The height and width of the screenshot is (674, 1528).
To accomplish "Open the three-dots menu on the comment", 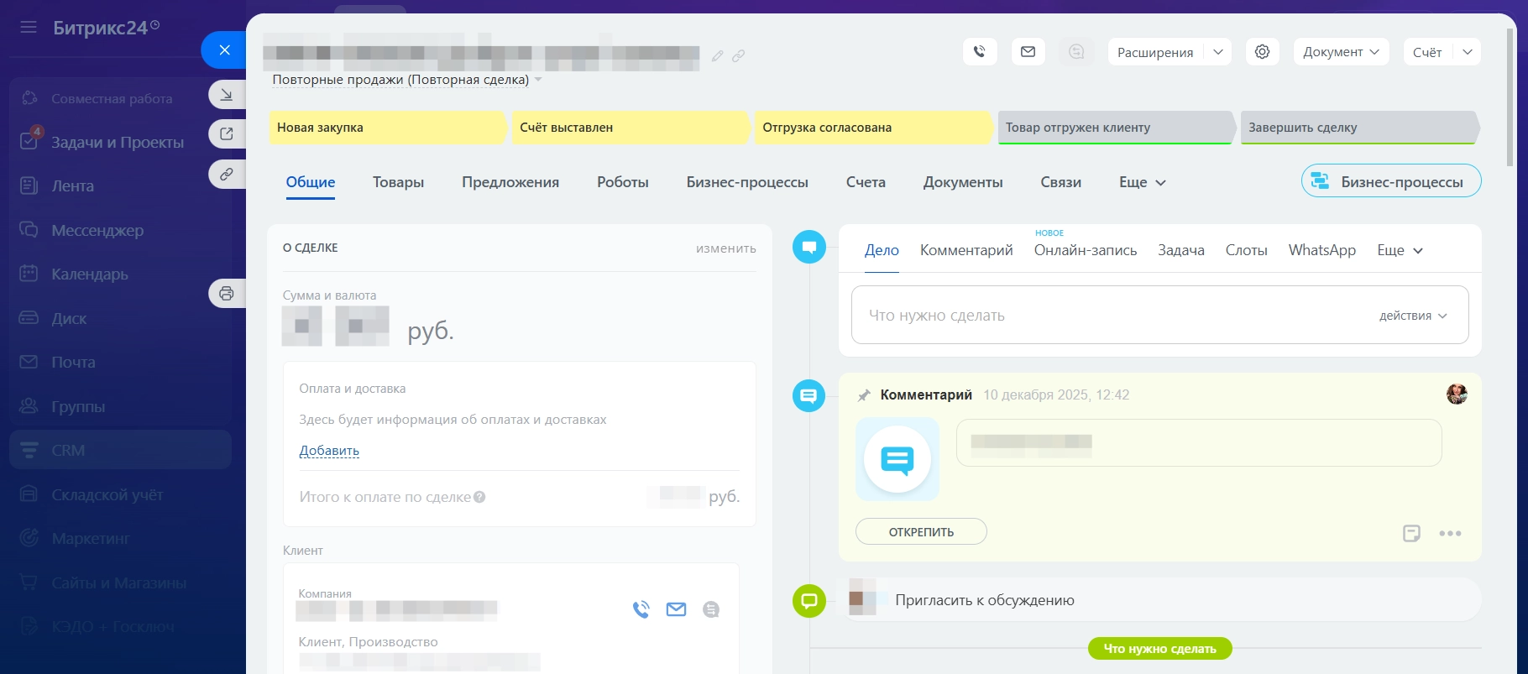I will point(1450,533).
